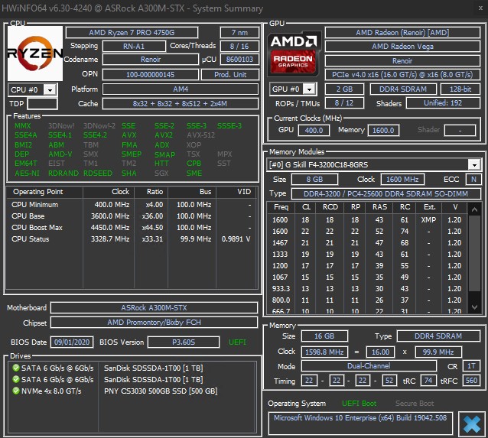Expand the G Skill memory module dropdown

[x=474, y=164]
